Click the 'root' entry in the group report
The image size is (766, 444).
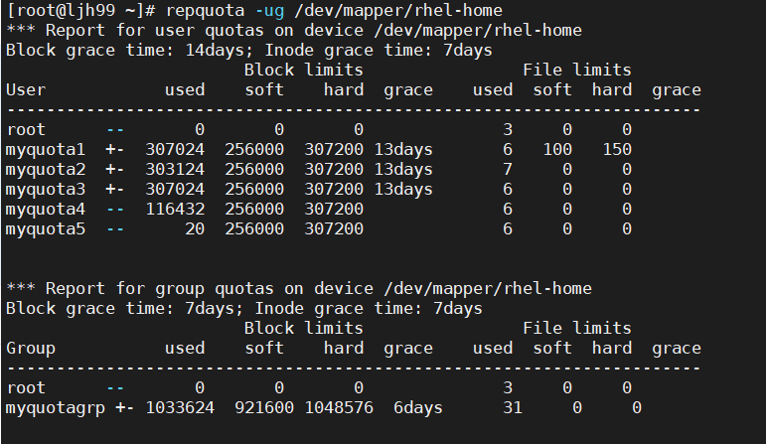tap(26, 388)
